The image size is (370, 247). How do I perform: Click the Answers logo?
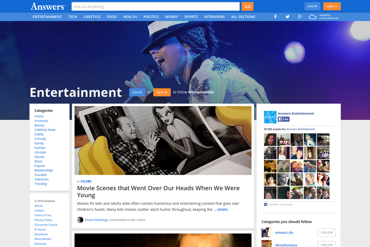click(x=48, y=6)
